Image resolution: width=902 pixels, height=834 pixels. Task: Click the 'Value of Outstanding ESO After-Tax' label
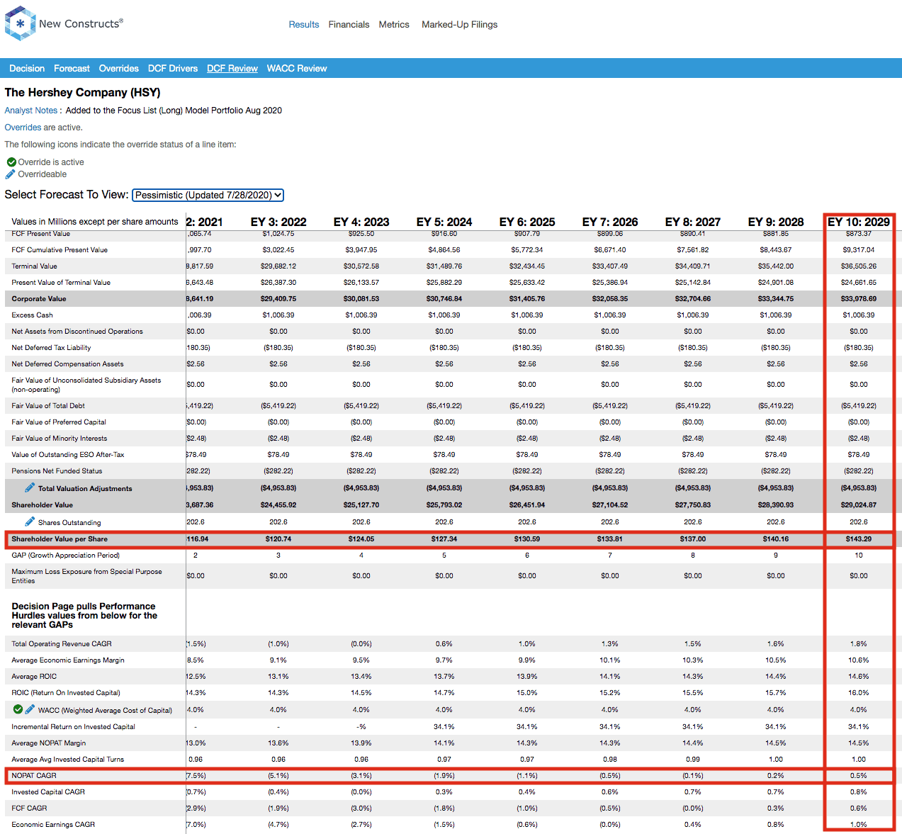click(68, 455)
